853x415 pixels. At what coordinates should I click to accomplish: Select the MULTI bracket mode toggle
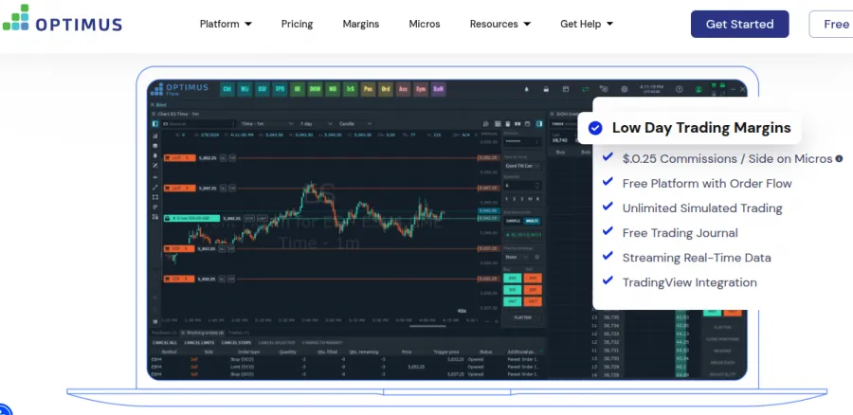tap(531, 221)
